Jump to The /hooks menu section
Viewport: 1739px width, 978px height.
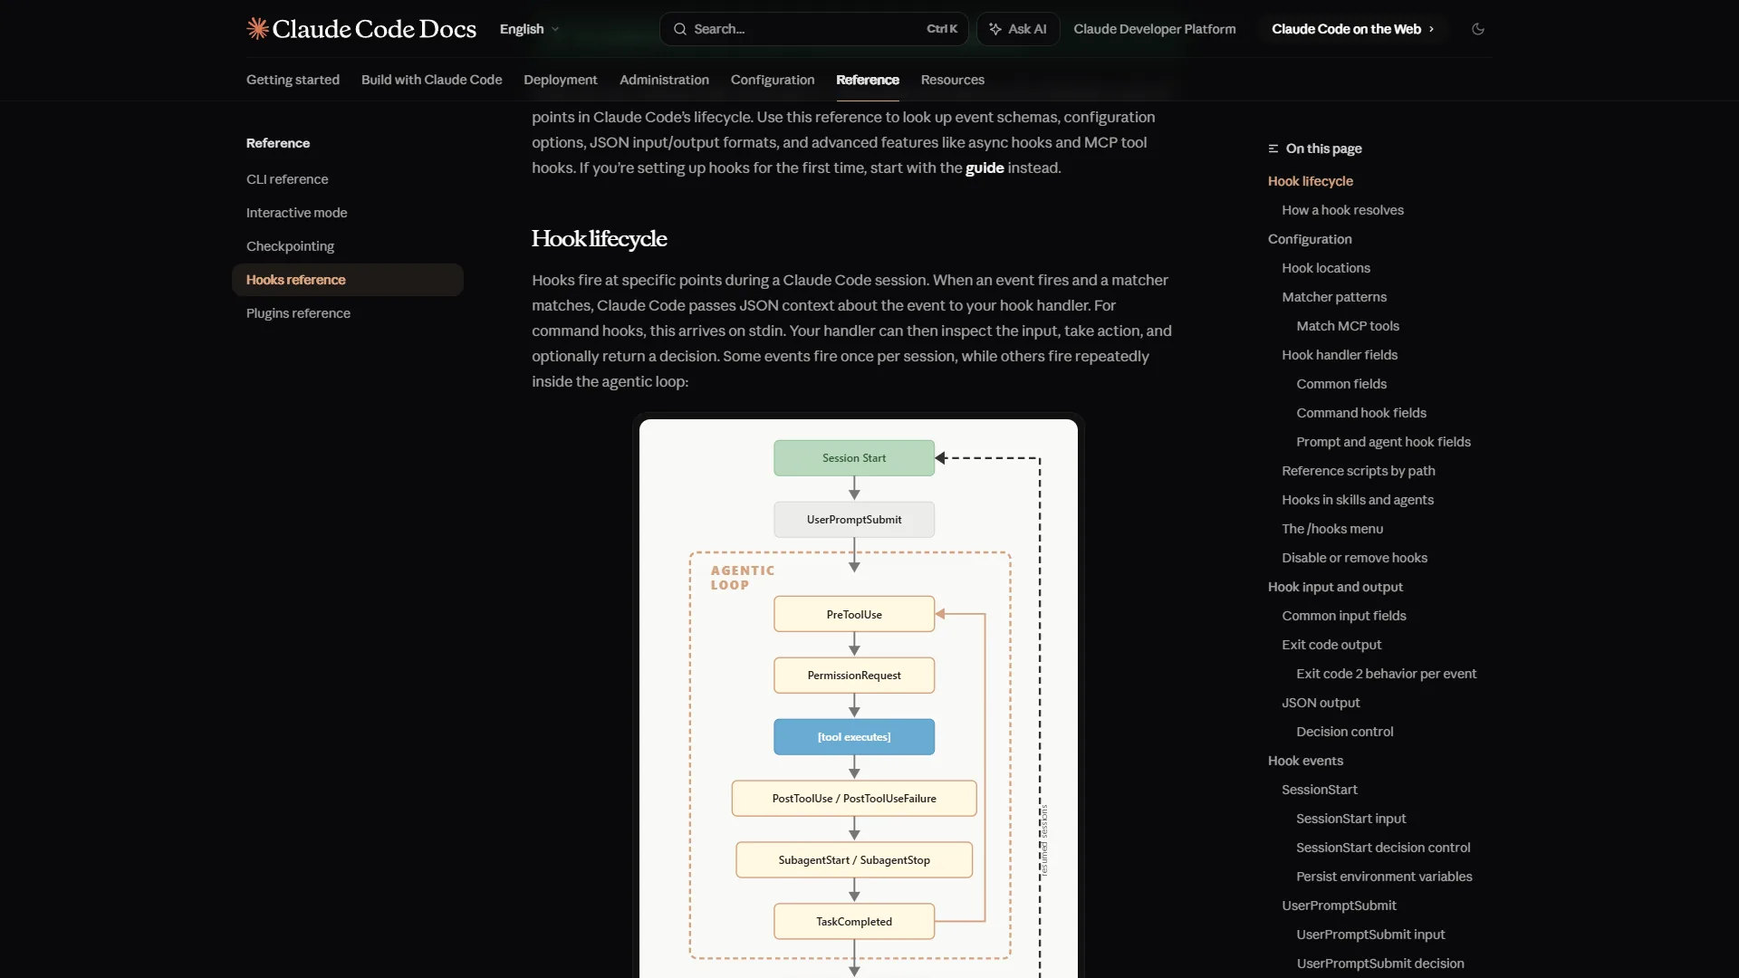click(x=1332, y=529)
